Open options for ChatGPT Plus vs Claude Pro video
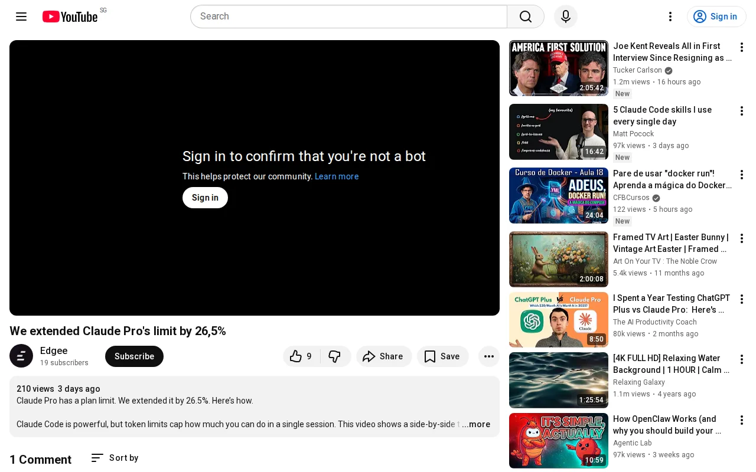 coord(742,299)
